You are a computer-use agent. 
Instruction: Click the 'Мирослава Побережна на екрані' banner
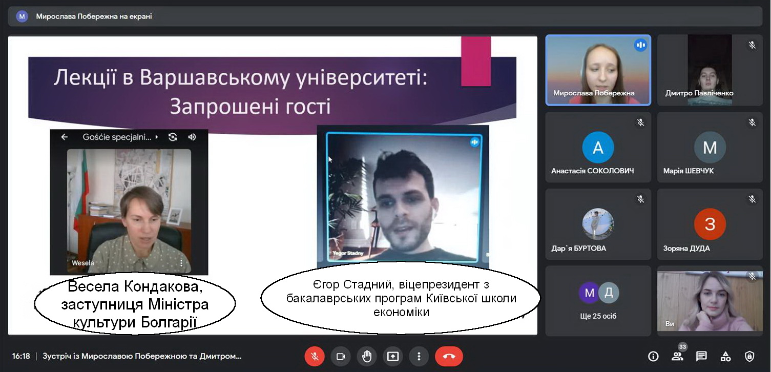point(94,16)
